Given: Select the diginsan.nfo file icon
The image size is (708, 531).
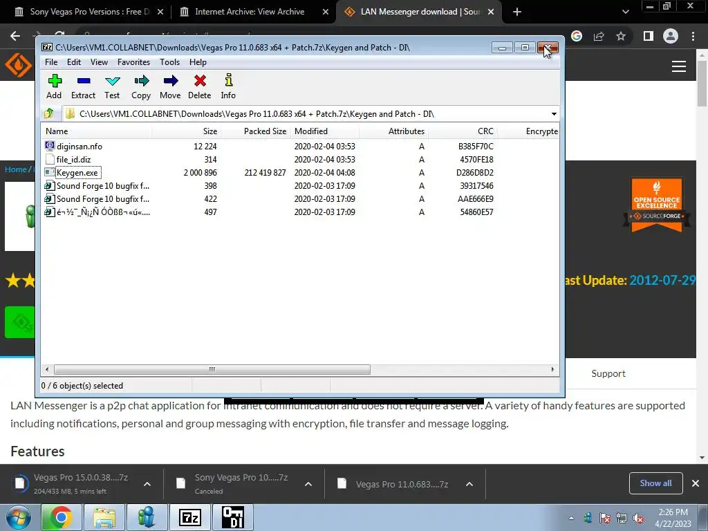Looking at the screenshot, I should [x=50, y=146].
